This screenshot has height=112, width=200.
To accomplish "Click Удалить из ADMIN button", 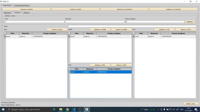I will click(121, 30).
